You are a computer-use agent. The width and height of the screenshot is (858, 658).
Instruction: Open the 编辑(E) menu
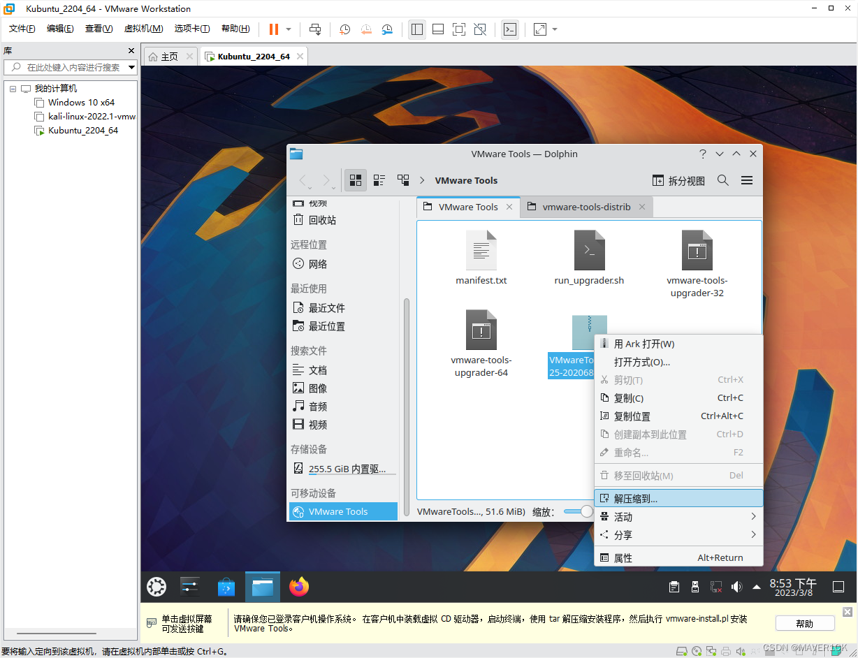60,29
